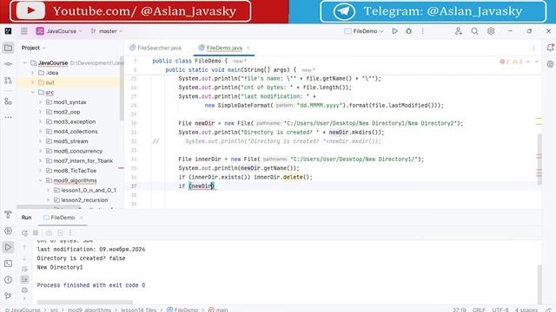
Task: Close the FileDemo run tab
Action: click(81, 218)
